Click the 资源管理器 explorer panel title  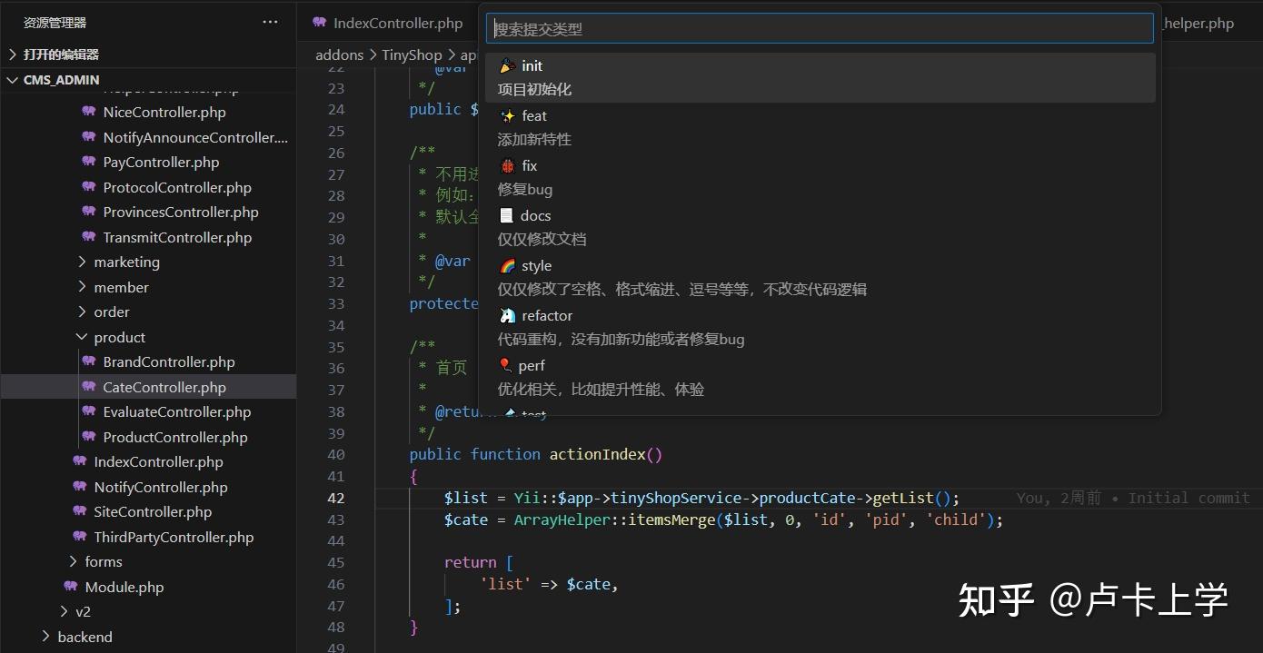point(55,22)
